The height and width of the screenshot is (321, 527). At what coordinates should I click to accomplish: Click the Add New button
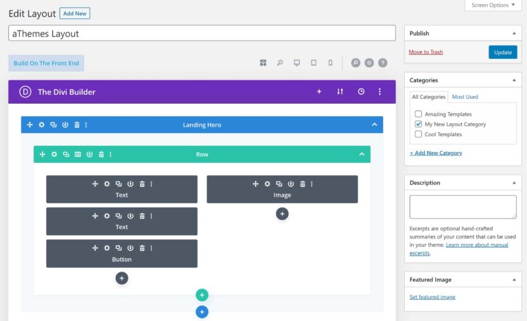(x=75, y=14)
